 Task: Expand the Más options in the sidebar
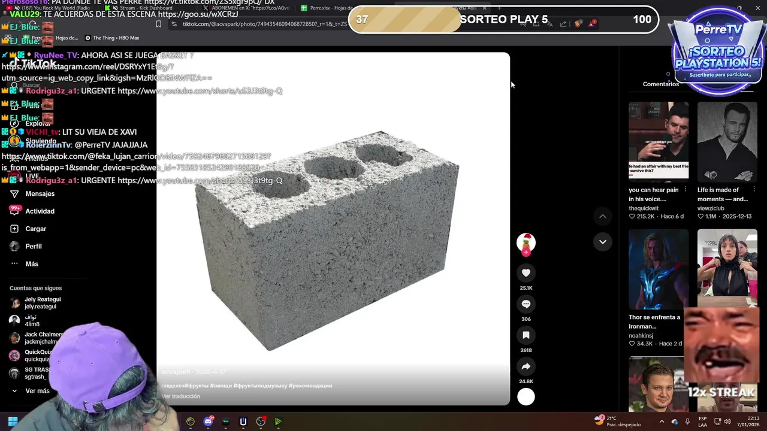(32, 264)
